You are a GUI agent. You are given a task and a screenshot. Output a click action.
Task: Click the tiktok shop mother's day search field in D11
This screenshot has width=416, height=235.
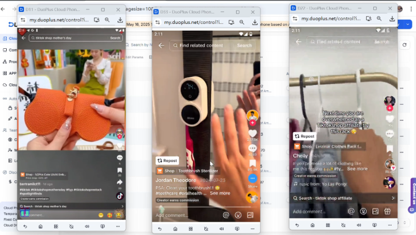pos(69,38)
